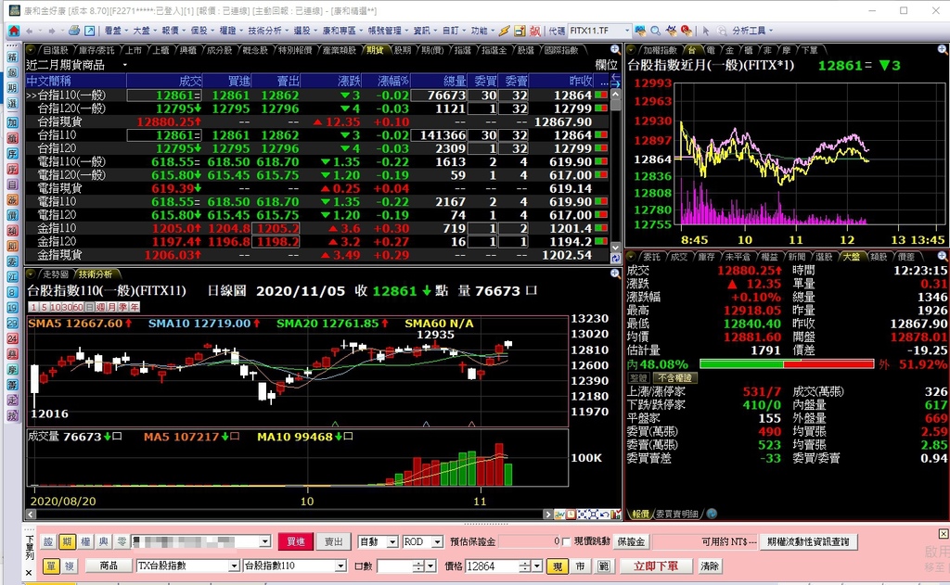Image resolution: width=950 pixels, height=585 pixels.
Task: Click the round menu icon left of 自選股 tab
Action: (x=32, y=50)
